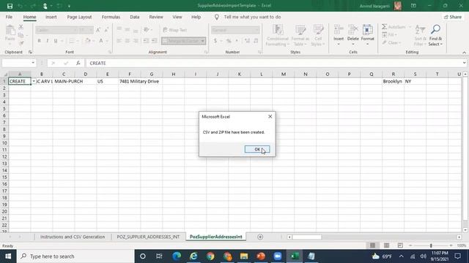This screenshot has height=263, width=469.
Task: Click the Percent Style icon
Action: 229,41
